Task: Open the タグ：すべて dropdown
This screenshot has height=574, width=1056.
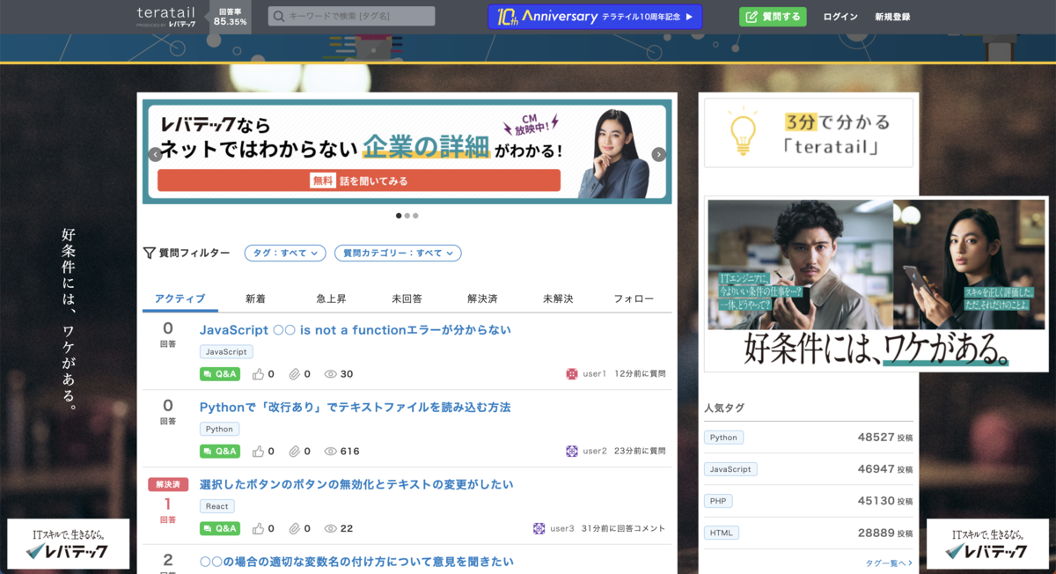Action: [285, 253]
